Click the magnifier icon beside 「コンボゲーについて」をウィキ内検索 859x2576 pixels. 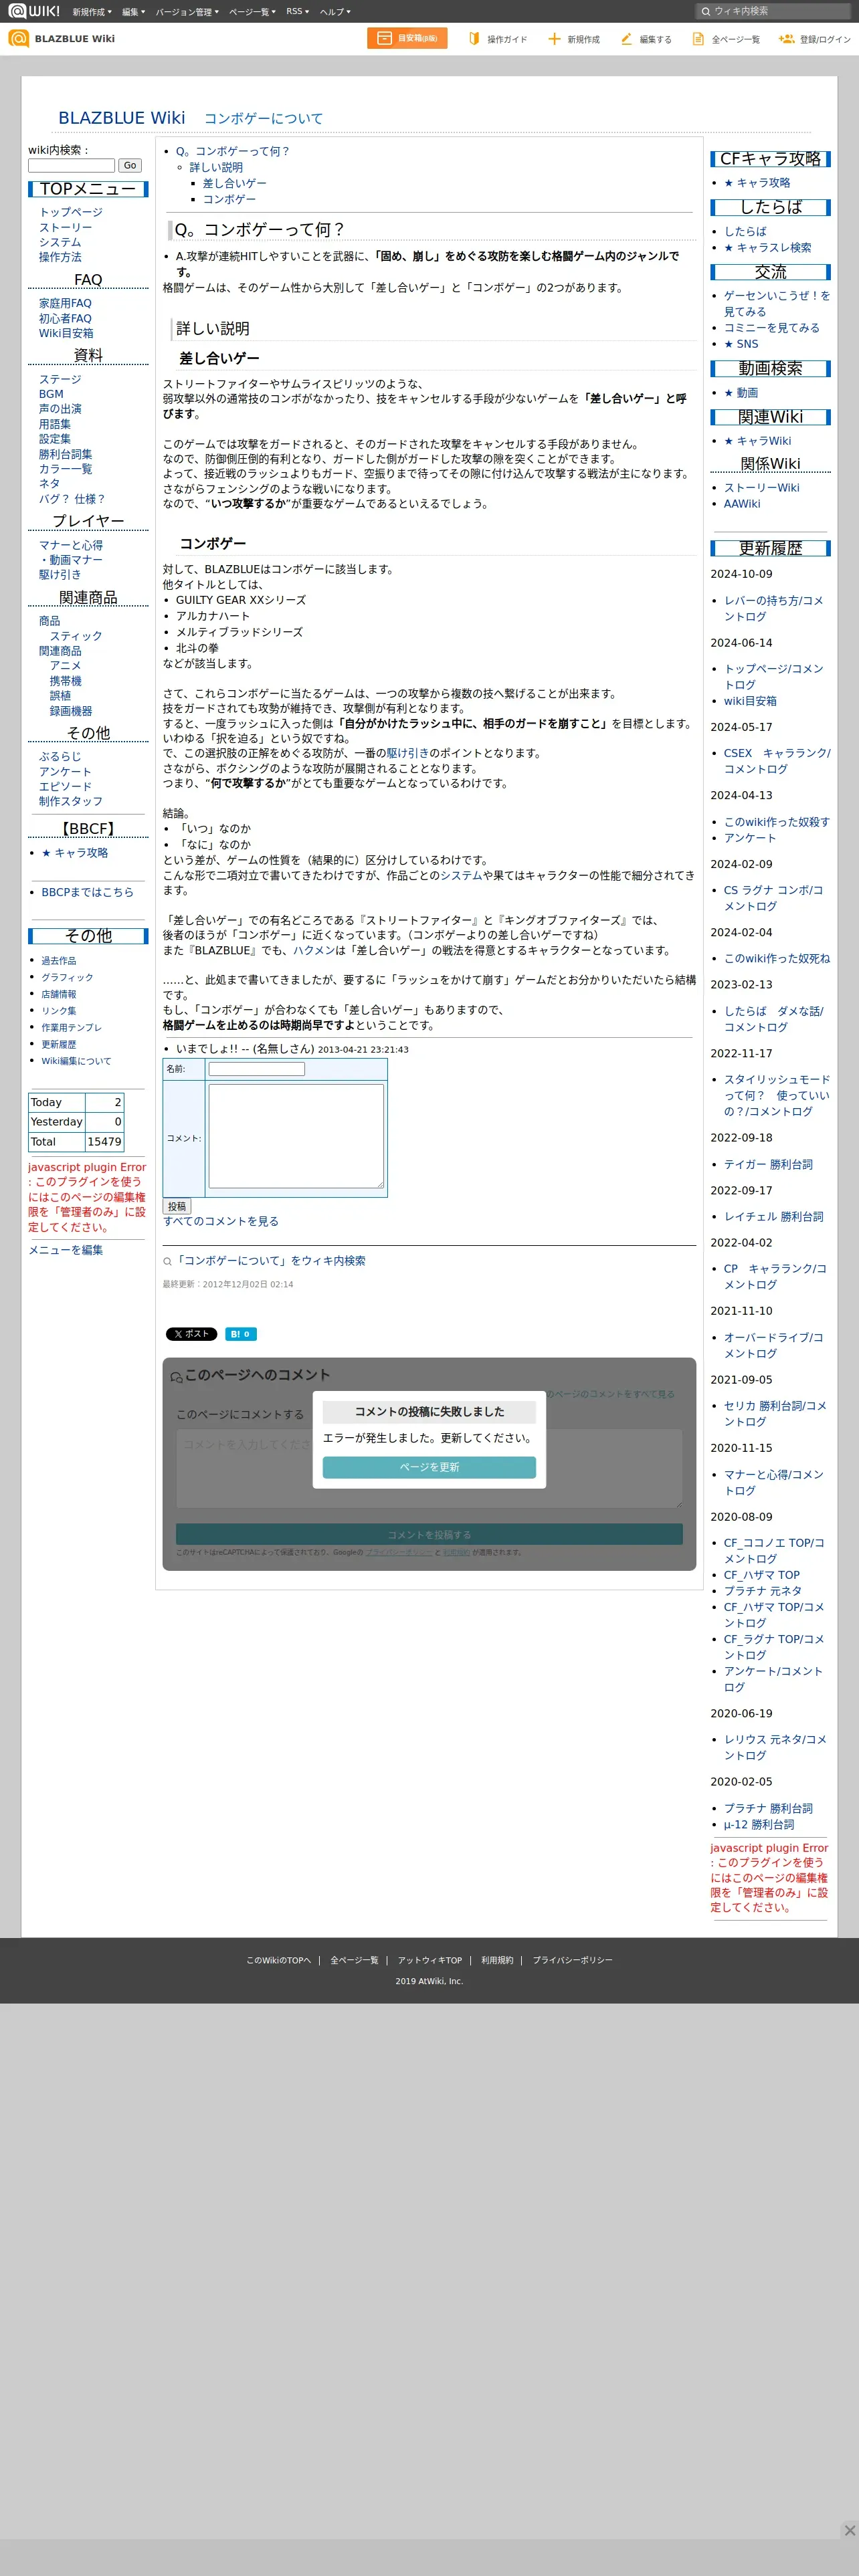click(167, 1262)
